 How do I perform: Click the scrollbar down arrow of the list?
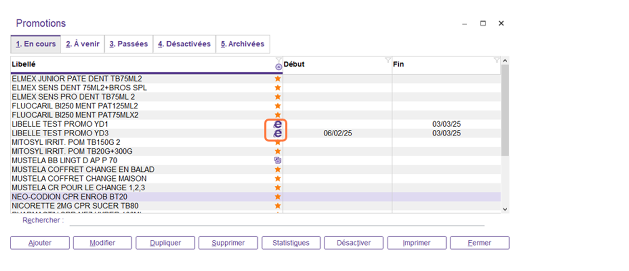pos(505,209)
